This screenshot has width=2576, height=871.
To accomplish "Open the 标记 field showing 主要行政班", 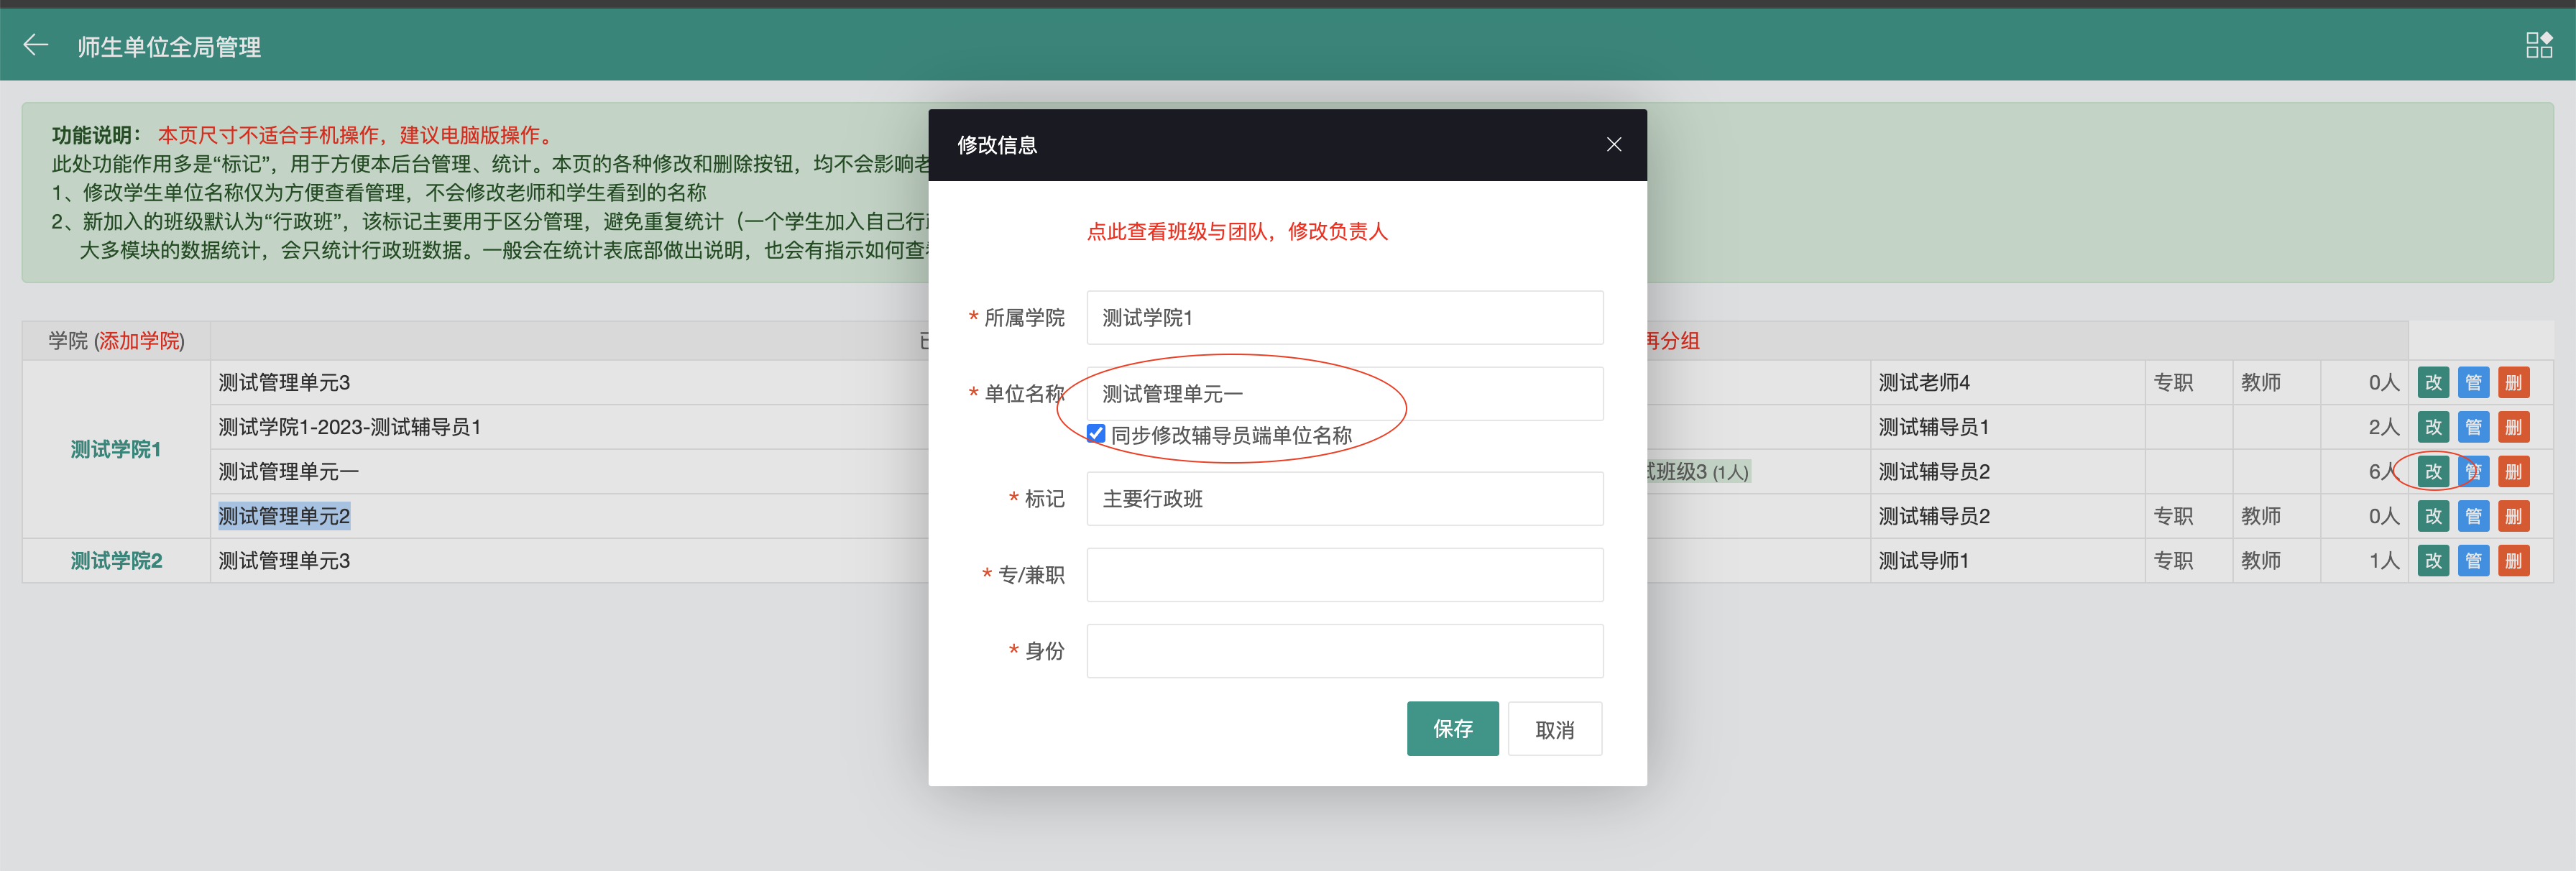I will coord(1344,499).
